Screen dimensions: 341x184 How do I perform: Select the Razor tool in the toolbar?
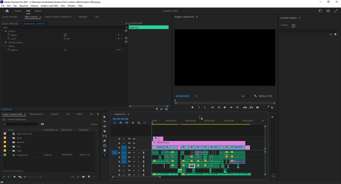coord(104,131)
